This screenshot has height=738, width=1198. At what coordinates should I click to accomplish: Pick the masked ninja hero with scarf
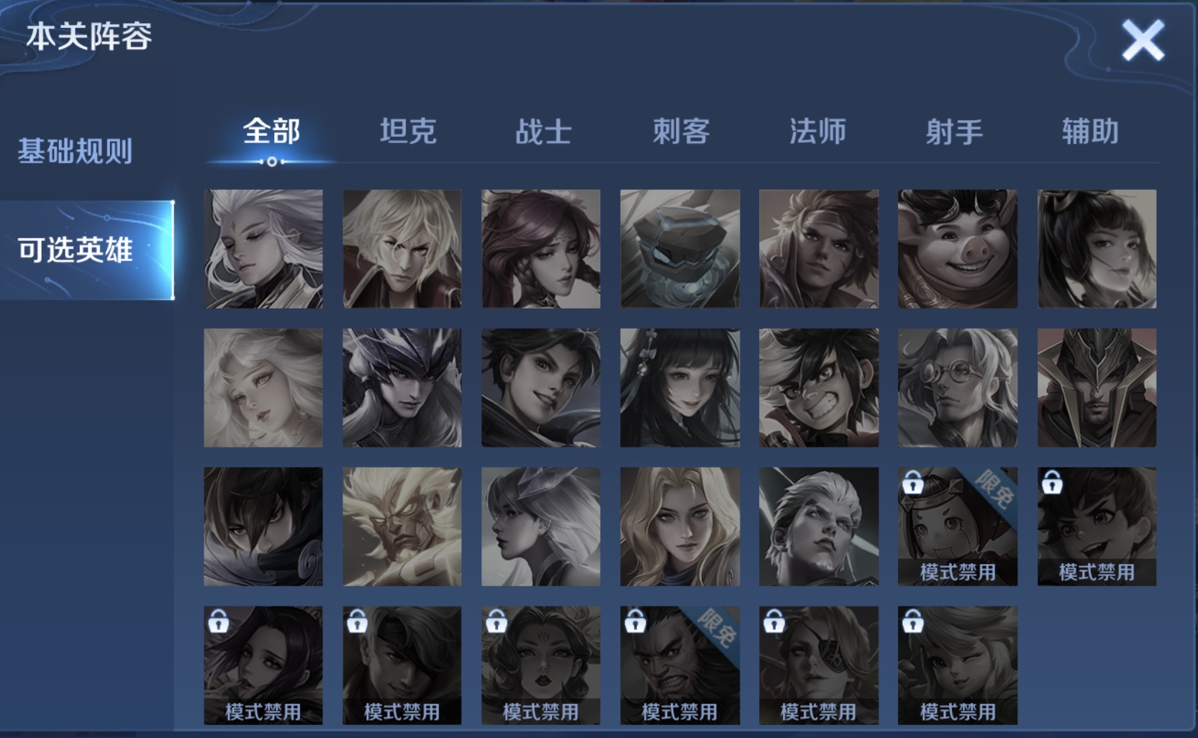(263, 527)
